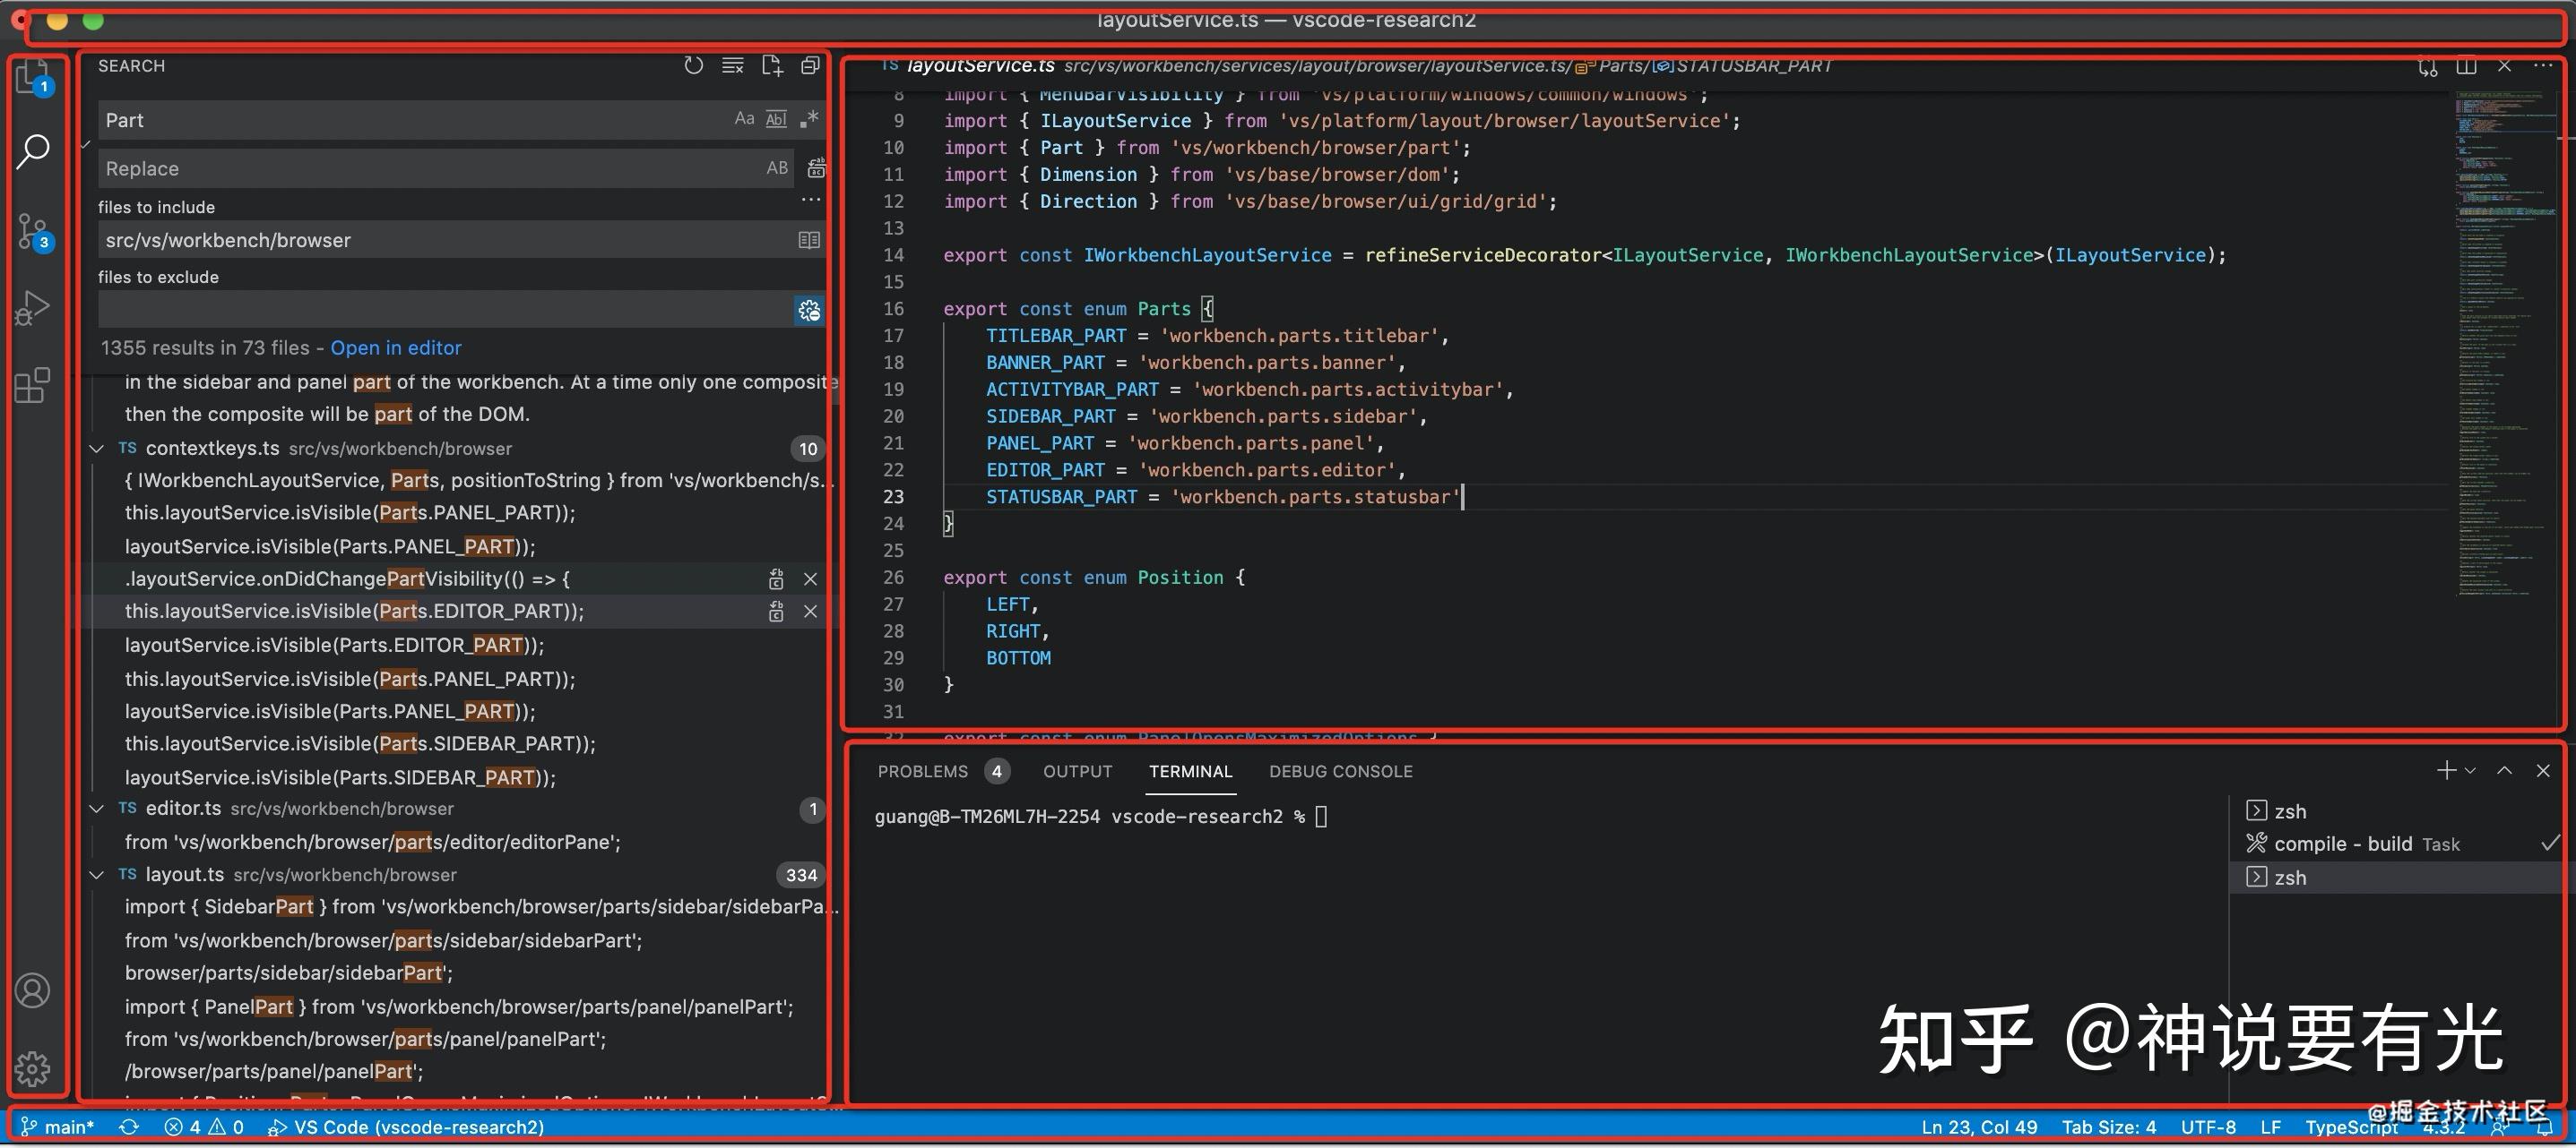Collapse layout.ts search results group
The image size is (2576, 1148).
[97, 874]
